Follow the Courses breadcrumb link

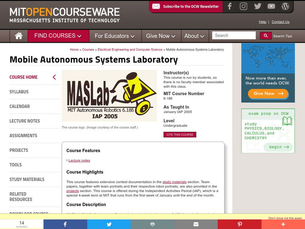(x=88, y=50)
